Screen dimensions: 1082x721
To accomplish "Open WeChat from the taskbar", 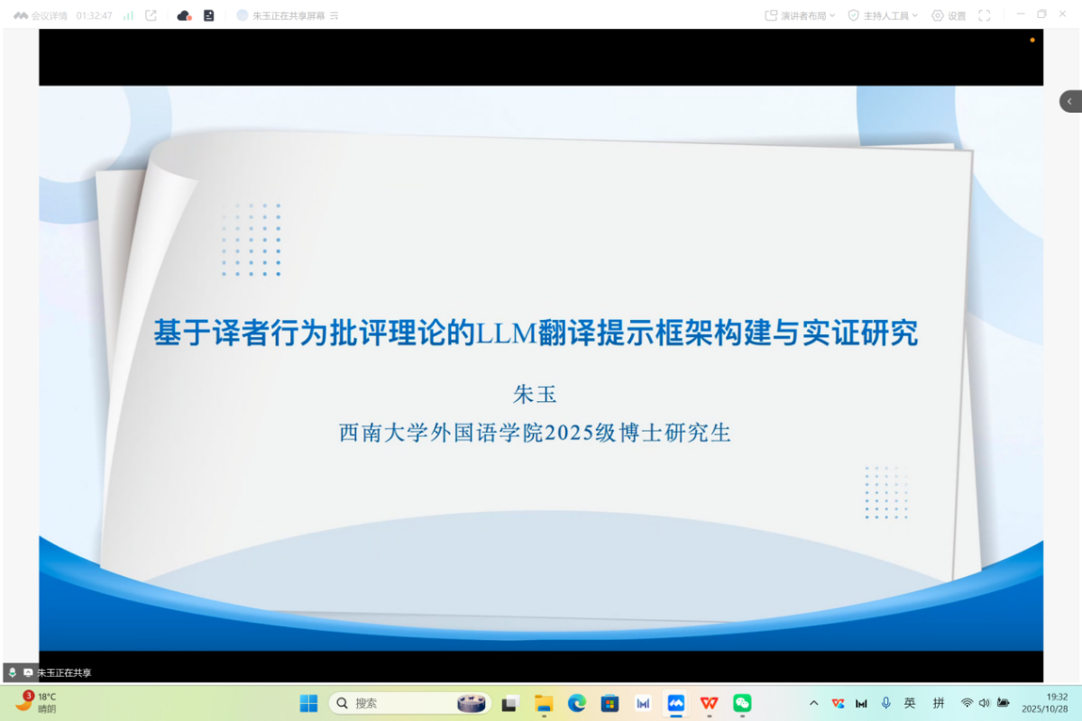I will (742, 703).
